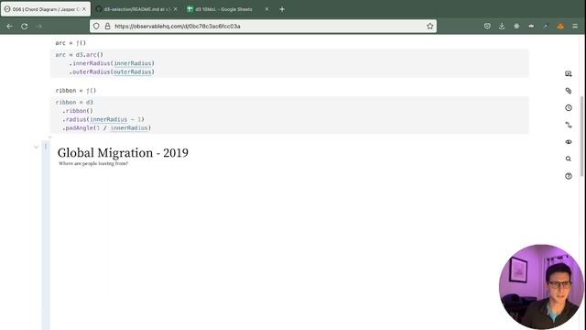The width and height of the screenshot is (586, 330).
Task: Open the new tab with plus button
Action: point(282,9)
